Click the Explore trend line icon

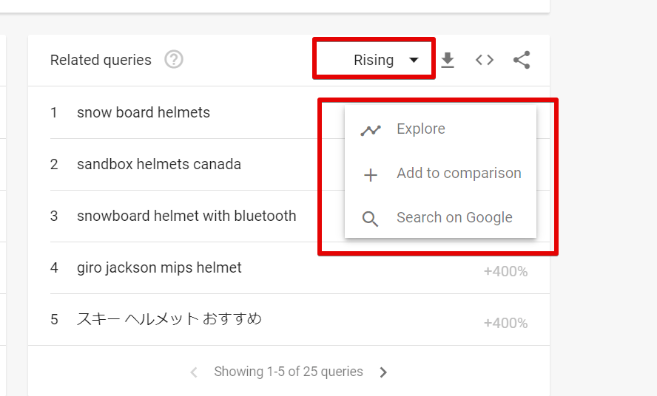pos(371,131)
